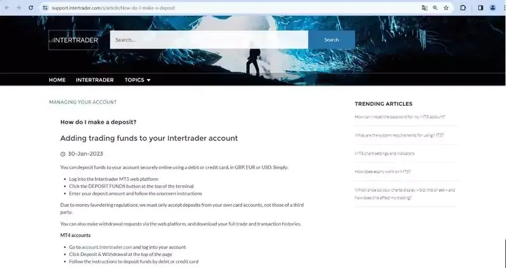Viewport: 506px width, 268px height.
Task: Bookmark this page with the star
Action: point(446,8)
